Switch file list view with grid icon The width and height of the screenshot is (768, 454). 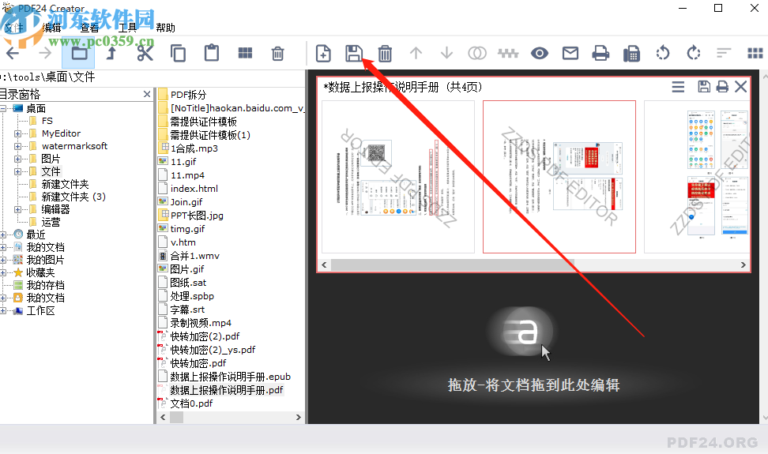245,53
